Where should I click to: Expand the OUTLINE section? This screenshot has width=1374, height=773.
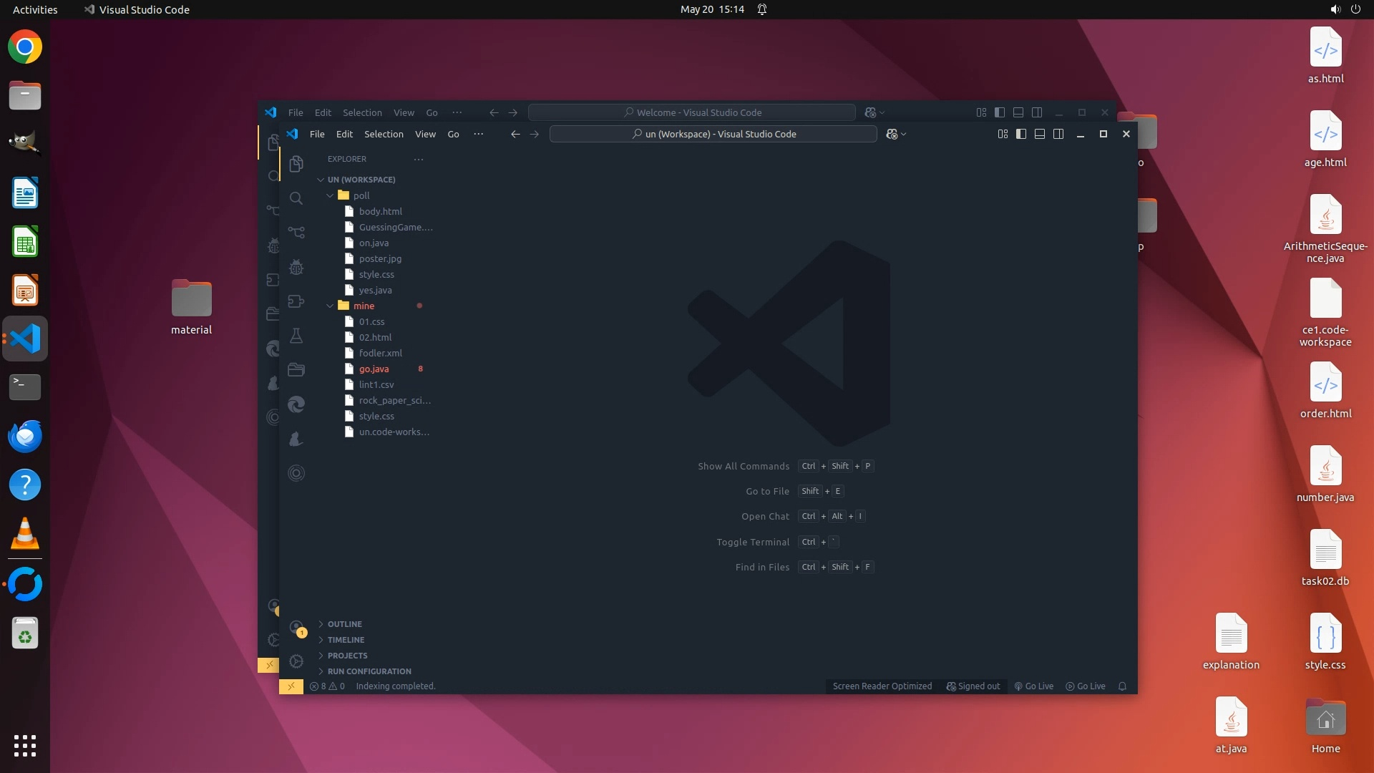click(344, 624)
